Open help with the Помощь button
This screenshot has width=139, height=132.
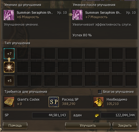(x=15, y=126)
